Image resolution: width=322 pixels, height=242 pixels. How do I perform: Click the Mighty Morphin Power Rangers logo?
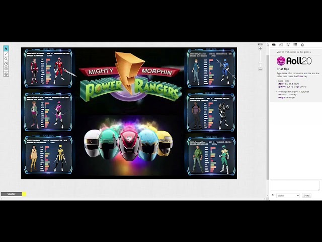[x=130, y=77]
